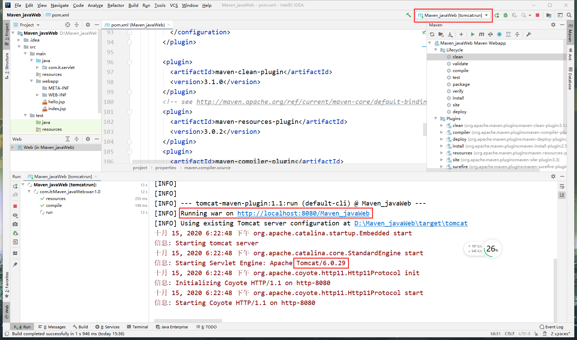This screenshot has height=340, width=577.
Task: Open Run Anything icon in main toolbar
Action: coord(560,15)
